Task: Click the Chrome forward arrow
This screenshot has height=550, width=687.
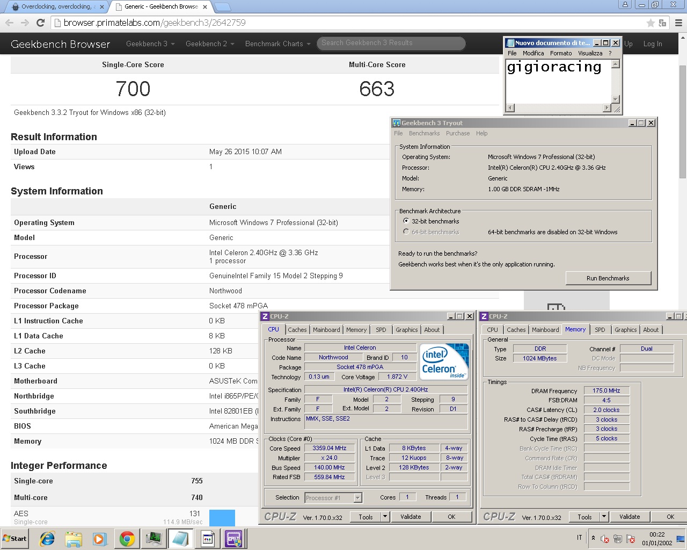Action: point(25,23)
